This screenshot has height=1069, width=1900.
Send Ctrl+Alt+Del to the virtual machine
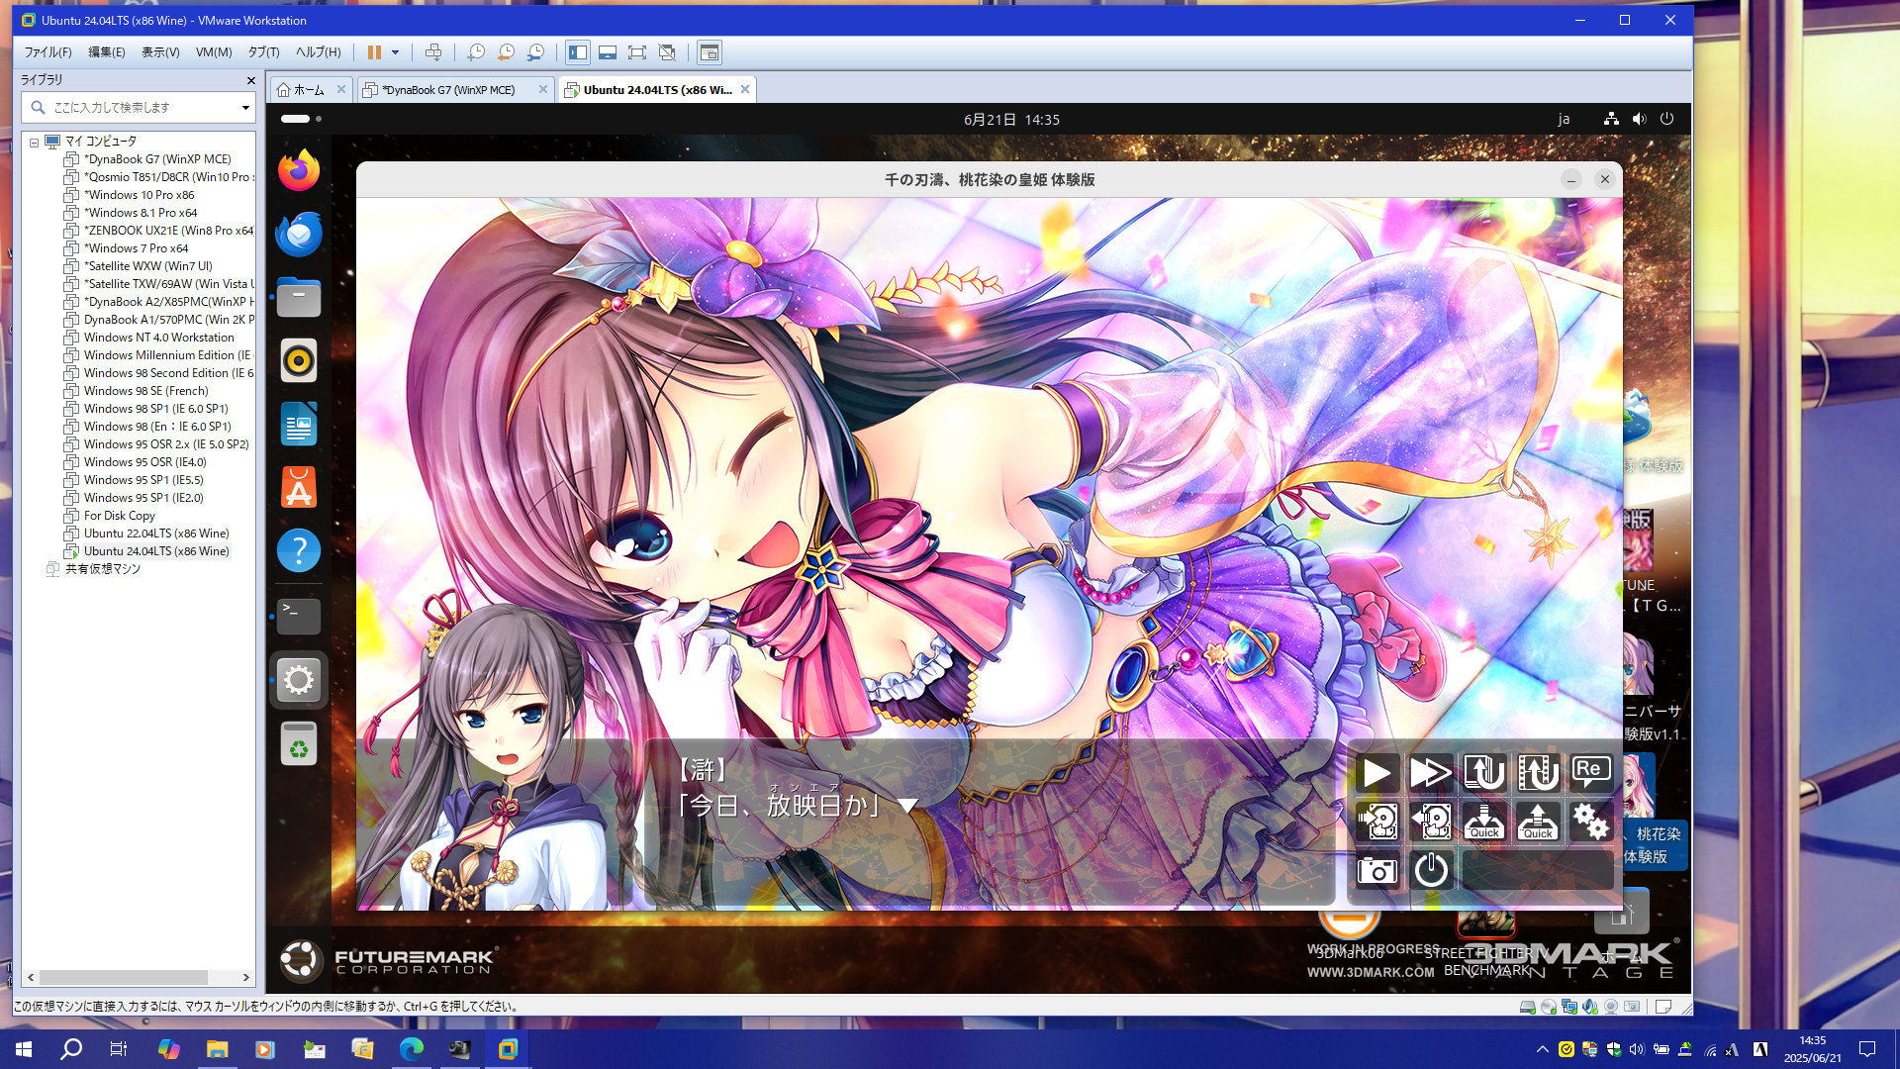[x=433, y=52]
